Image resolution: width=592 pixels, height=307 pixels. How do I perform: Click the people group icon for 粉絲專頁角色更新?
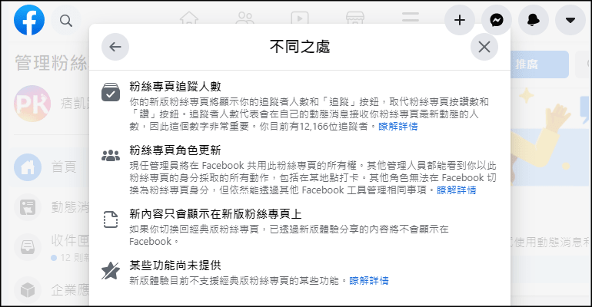[111, 155]
